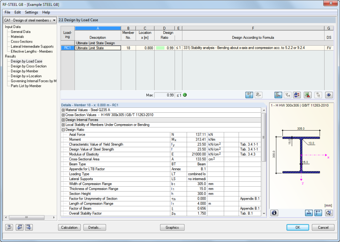Click the green status indicator next to Max
Screen dimensions: 340x242
[x=185, y=95]
